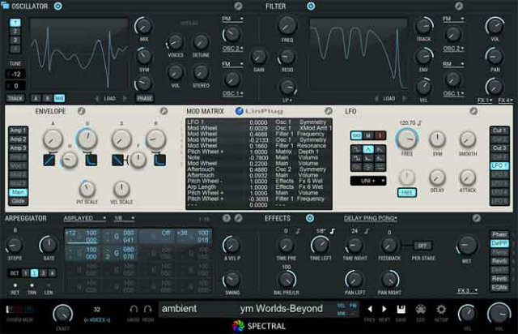
Task: Switch the PER STAGE toggle from OFF
Action: 422,246
